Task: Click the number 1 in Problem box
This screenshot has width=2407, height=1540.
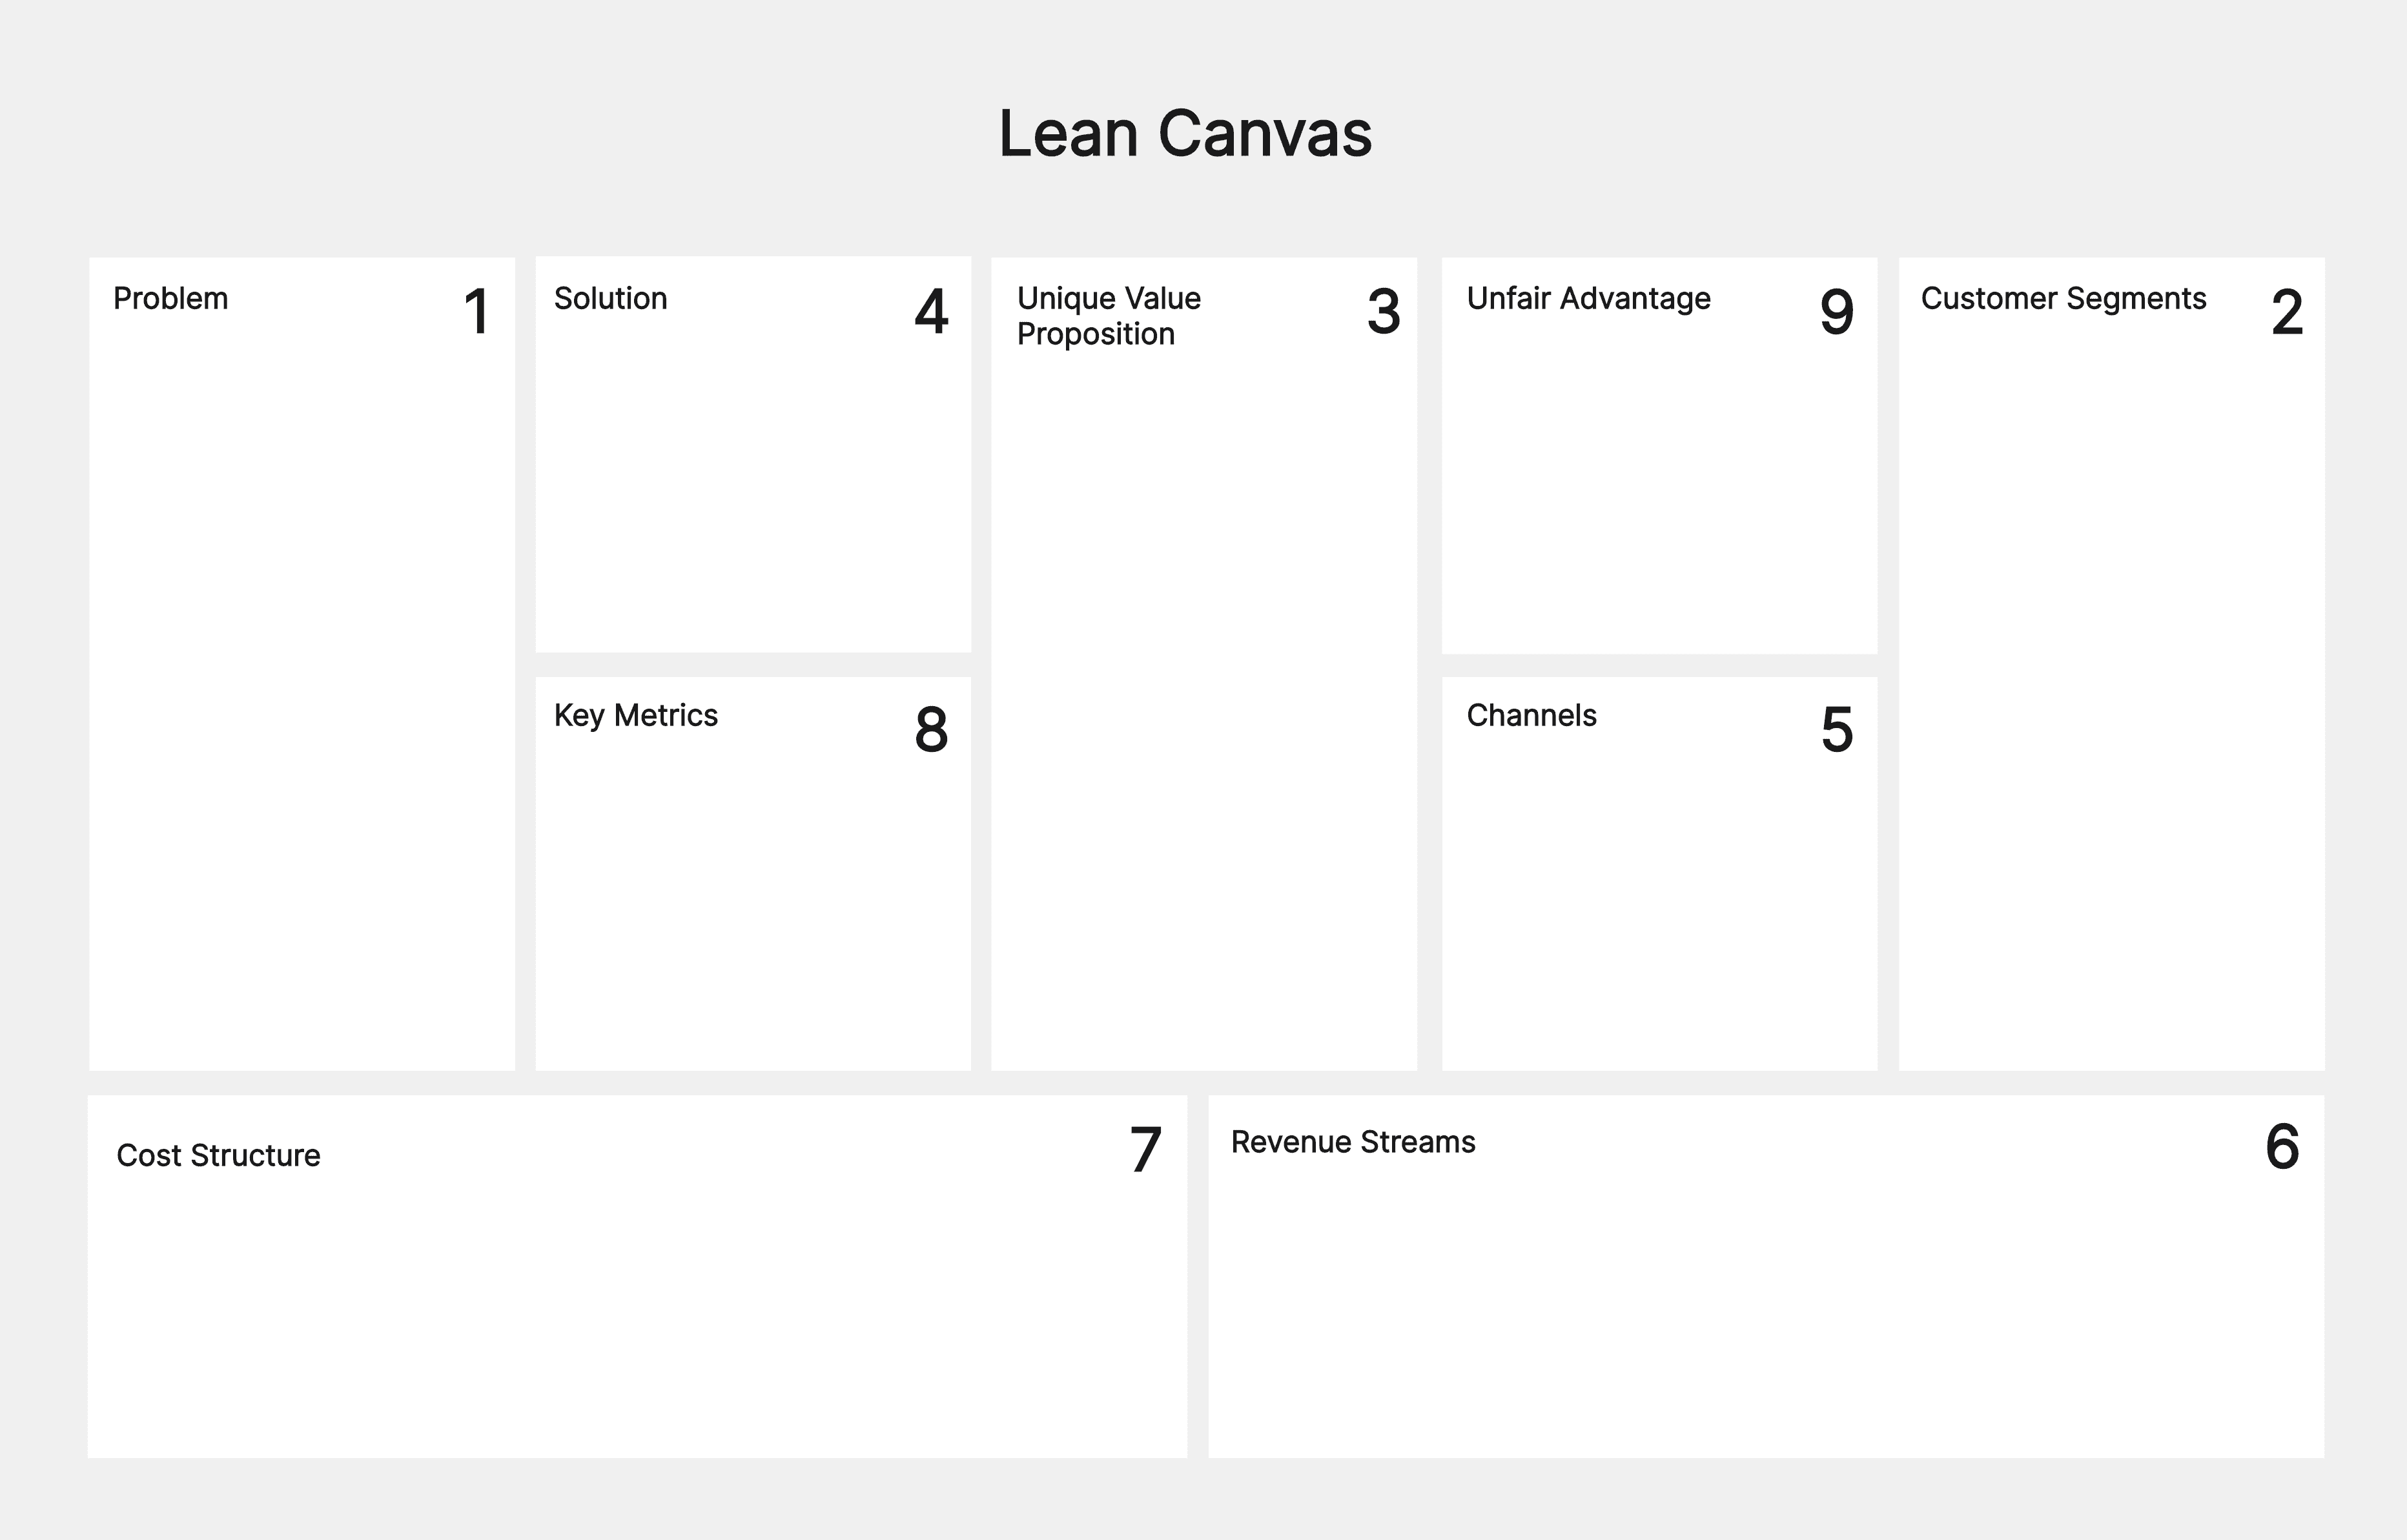Action: point(477,311)
